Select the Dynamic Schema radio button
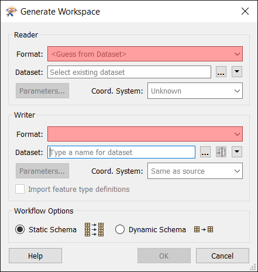Screen dimensions: 258x272 tap(120, 229)
